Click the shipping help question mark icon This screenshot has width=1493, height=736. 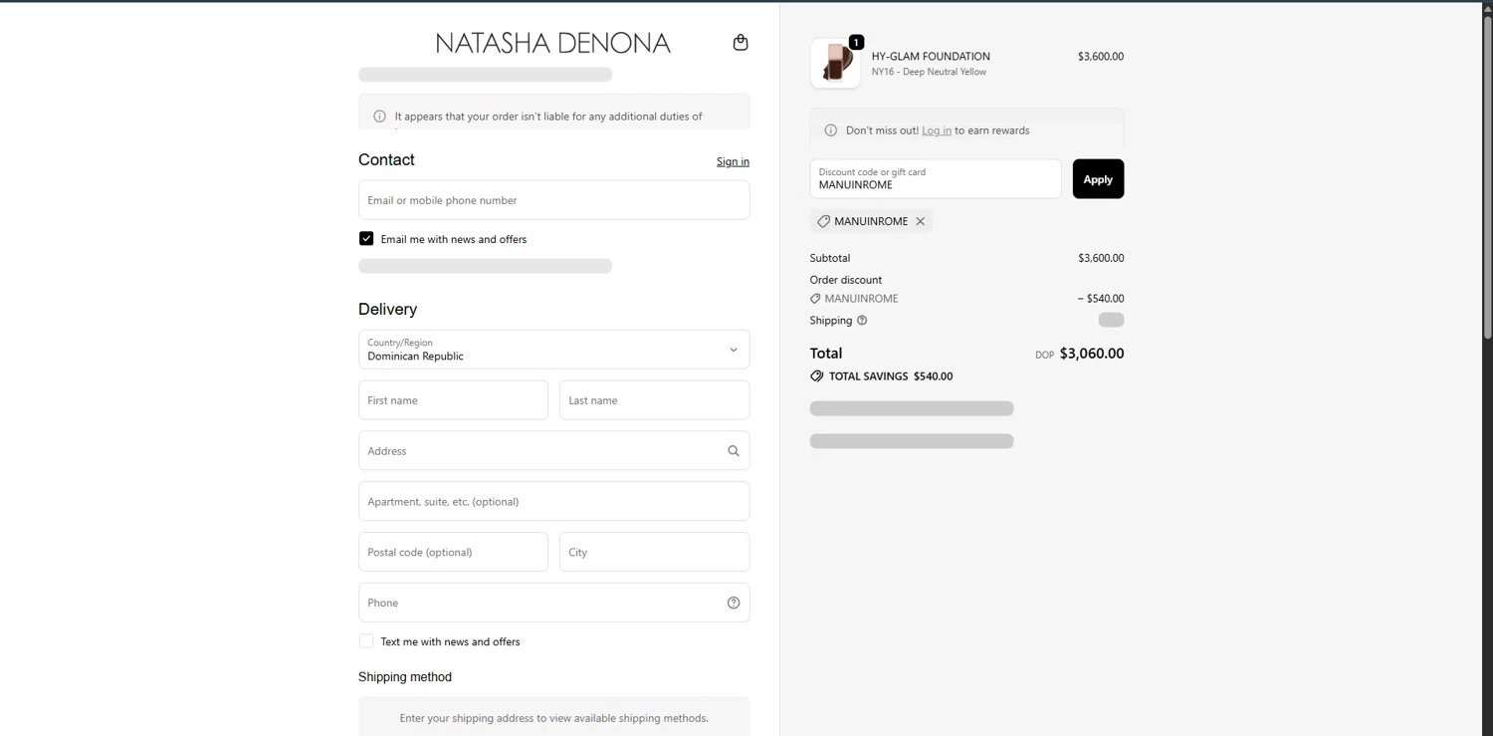[x=862, y=321]
